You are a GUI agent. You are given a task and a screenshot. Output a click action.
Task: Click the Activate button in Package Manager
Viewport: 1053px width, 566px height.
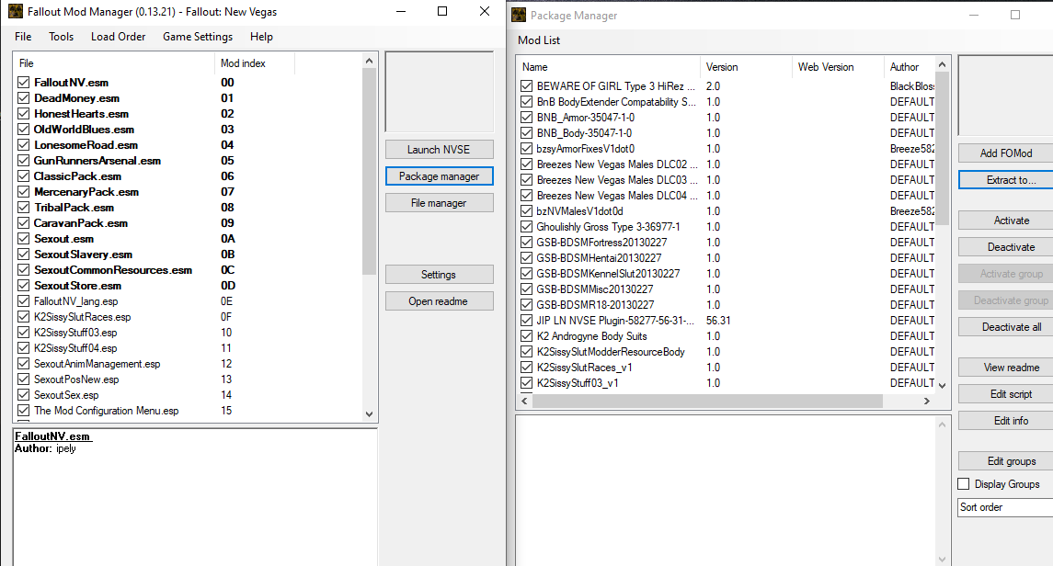(x=1006, y=220)
